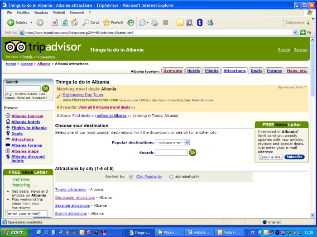This screenshot has height=237, width=317.
Task: Switch to website taskbar window
Action: point(199,232)
